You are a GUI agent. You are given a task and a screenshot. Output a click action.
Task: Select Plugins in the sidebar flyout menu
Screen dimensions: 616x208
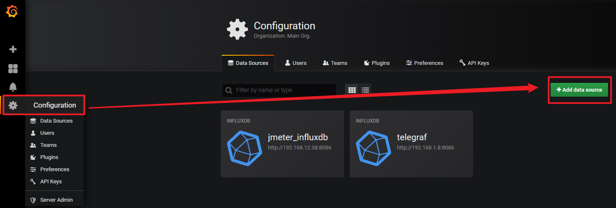point(49,157)
